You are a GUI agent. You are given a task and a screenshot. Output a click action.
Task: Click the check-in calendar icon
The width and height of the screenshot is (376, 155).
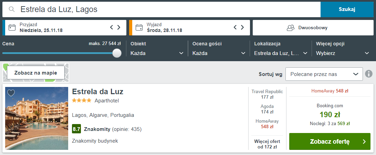[x=12, y=27]
